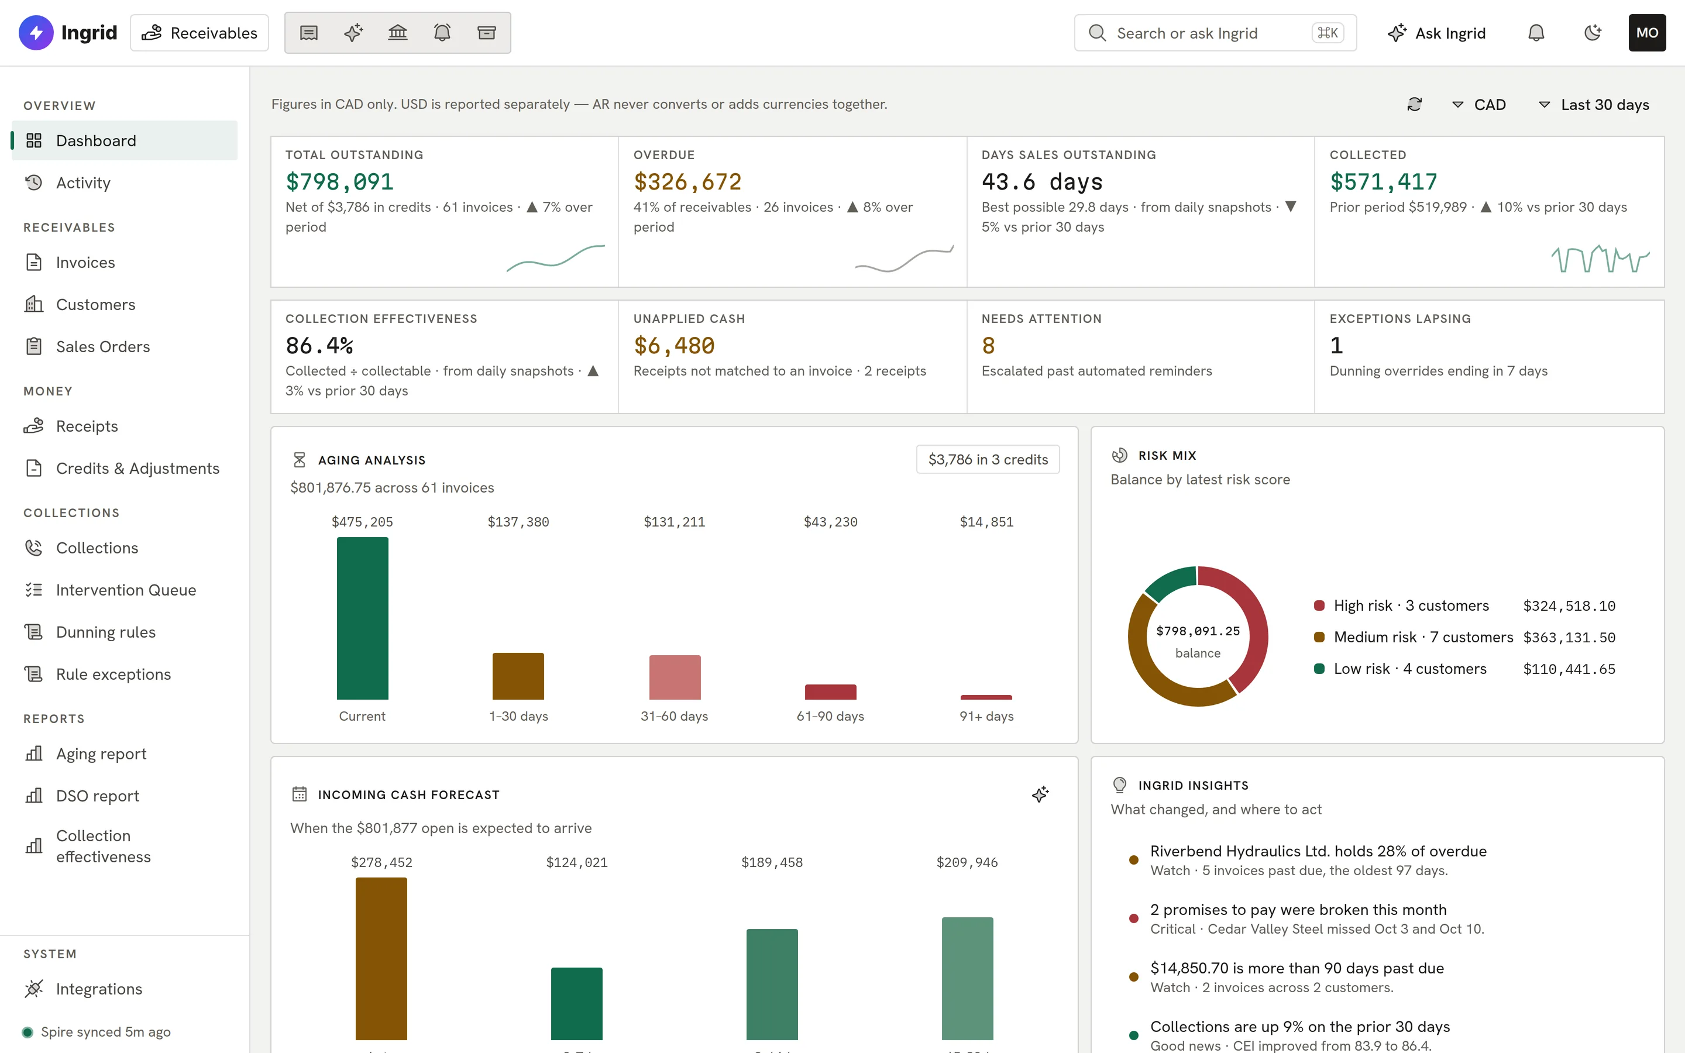Screen dimensions: 1685x1053
Task: Click High risk legend swatch
Action: [1319, 606]
